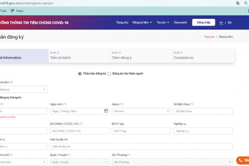This screenshot has height=166, width=249.
Task: Click the Số điện thoại input field
Action: click(x=203, y=111)
